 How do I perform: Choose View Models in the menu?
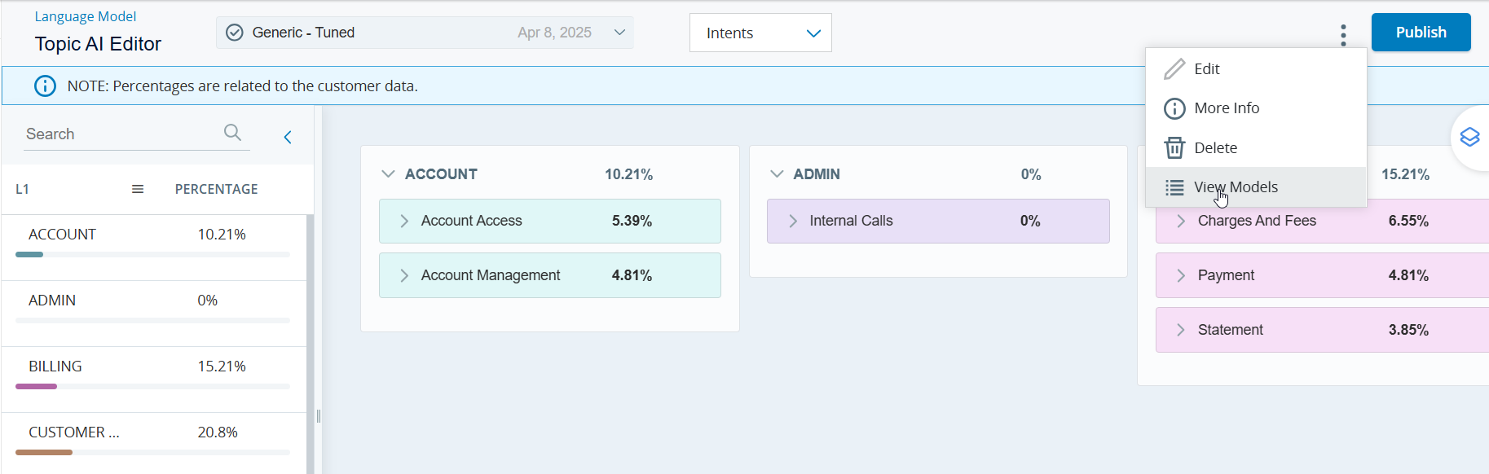1235,187
